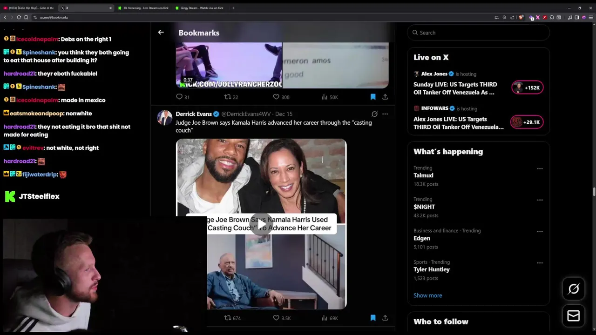Switch to the Cello Hip Hop YouTube tab
The width and height of the screenshot is (596, 335).
coord(29,8)
